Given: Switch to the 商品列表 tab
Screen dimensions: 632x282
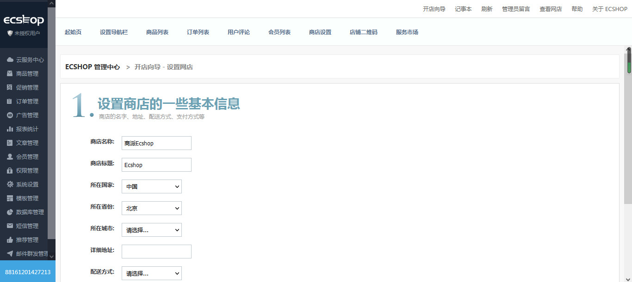Looking at the screenshot, I should pyautogui.click(x=157, y=32).
